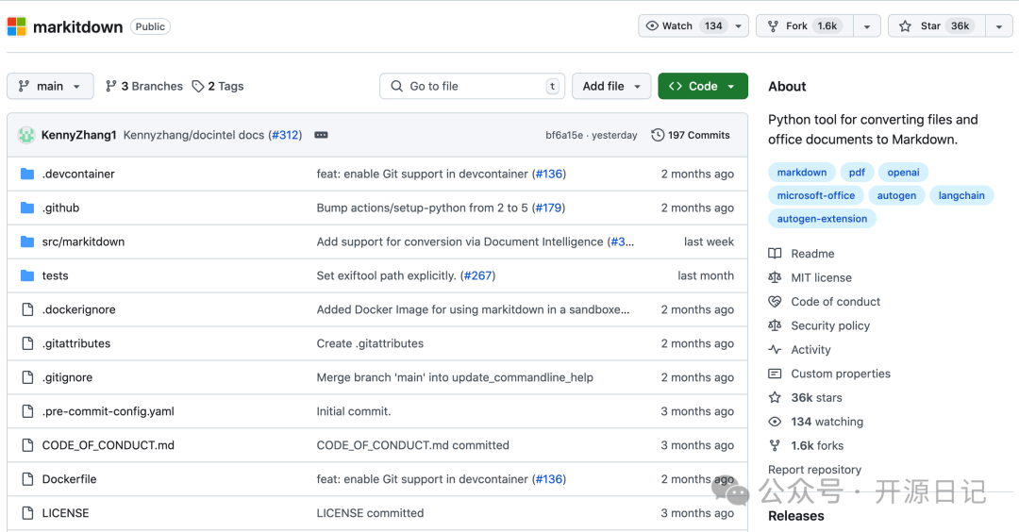Click the file icon for .pre-commit-config.yaml
This screenshot has height=532, width=1019.
[x=27, y=411]
